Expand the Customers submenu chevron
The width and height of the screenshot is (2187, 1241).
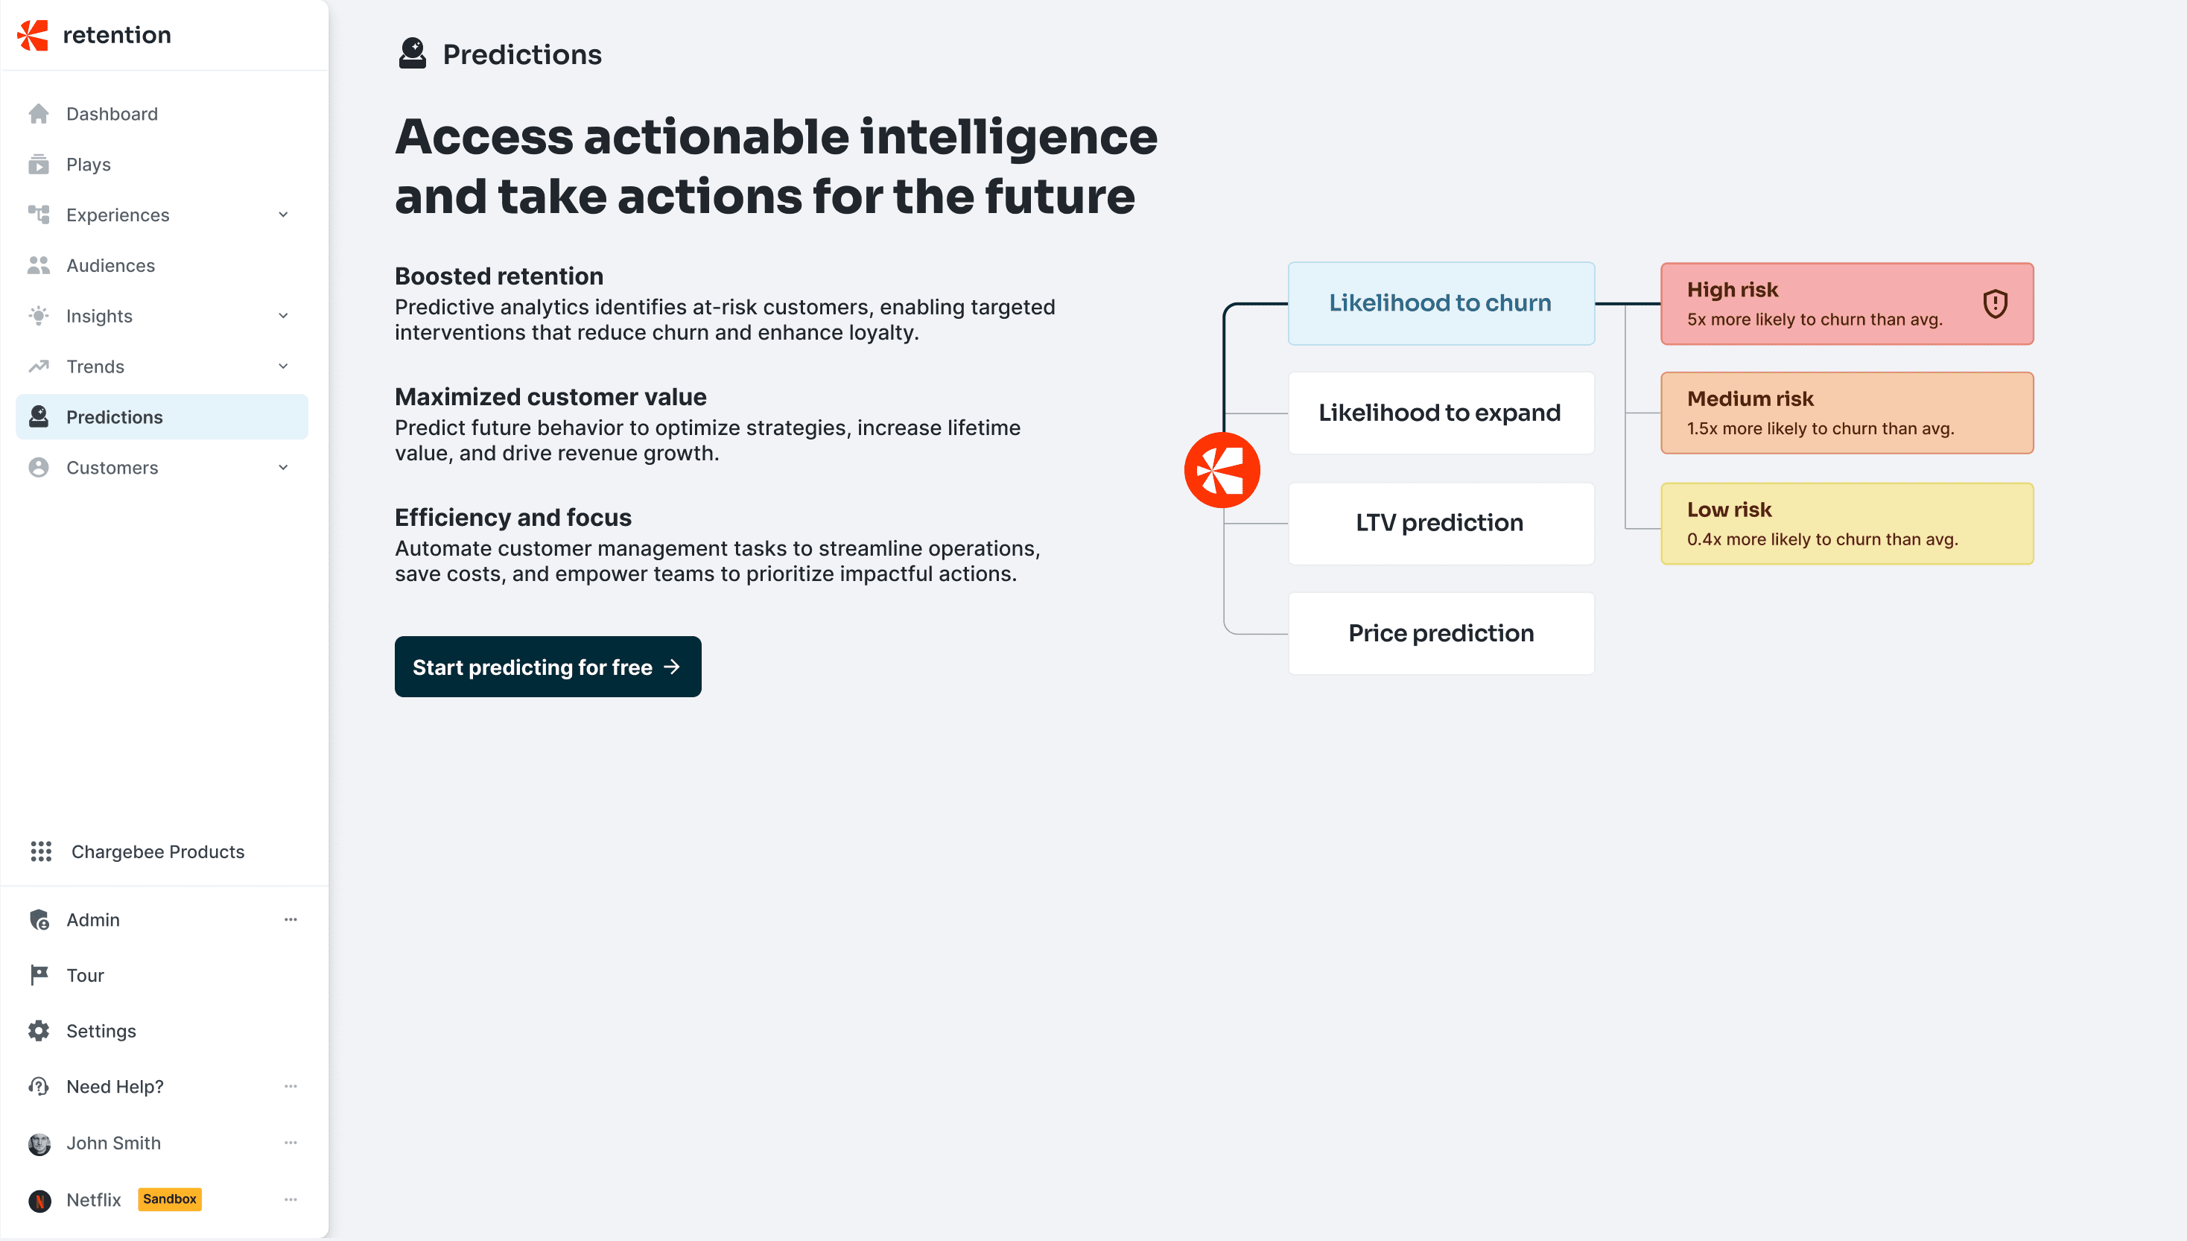[283, 467]
